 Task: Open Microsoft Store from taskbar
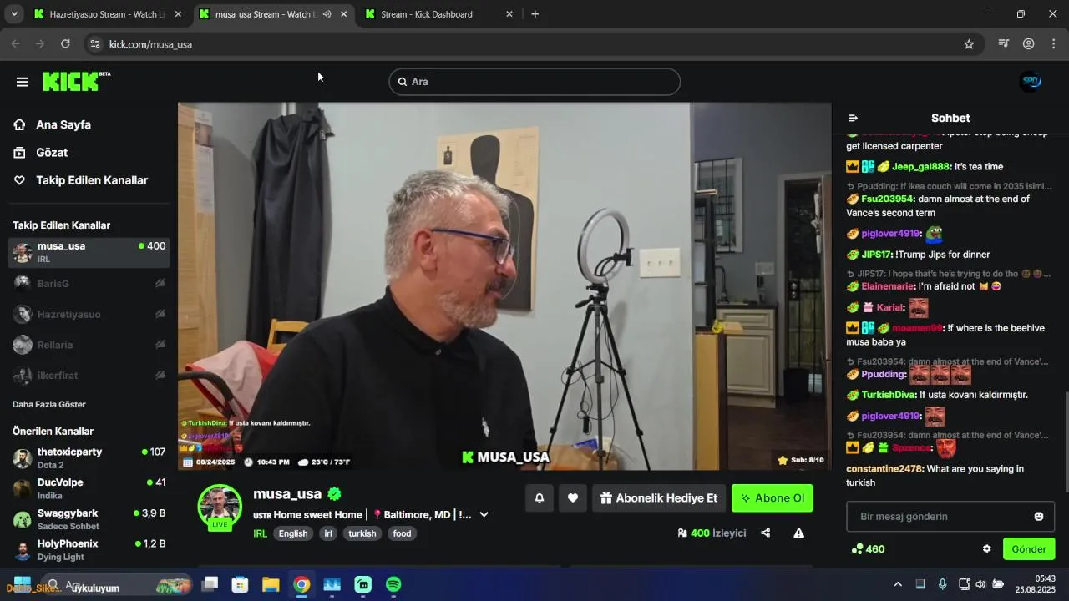point(241,585)
